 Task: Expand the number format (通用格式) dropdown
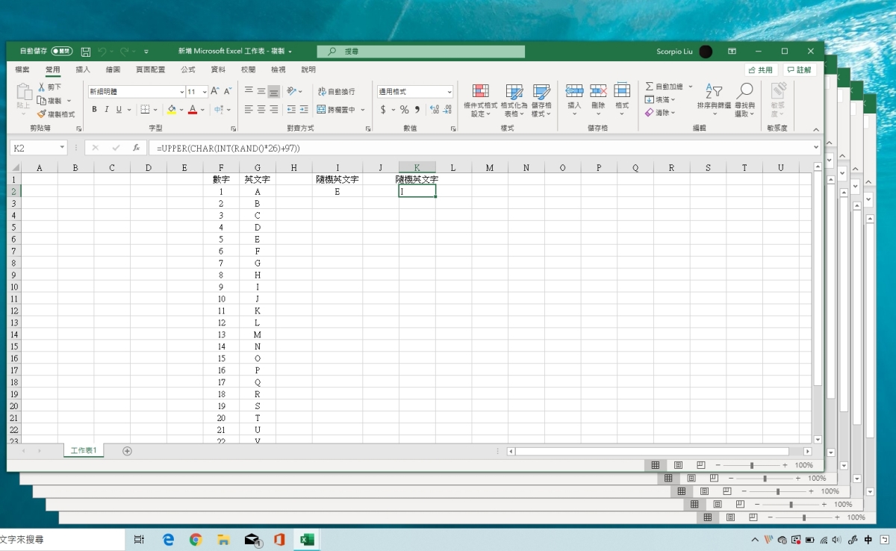pos(449,92)
